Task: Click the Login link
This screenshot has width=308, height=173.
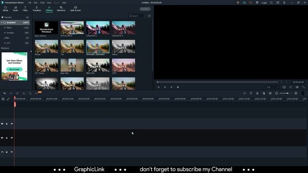Action: pos(264,3)
